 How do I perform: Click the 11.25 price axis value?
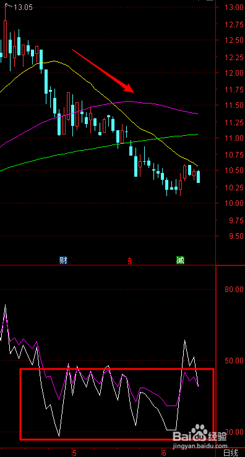[234, 122]
